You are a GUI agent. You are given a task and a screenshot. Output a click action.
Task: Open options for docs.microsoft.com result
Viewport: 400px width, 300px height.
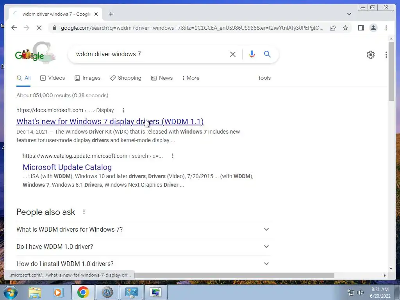click(123, 110)
